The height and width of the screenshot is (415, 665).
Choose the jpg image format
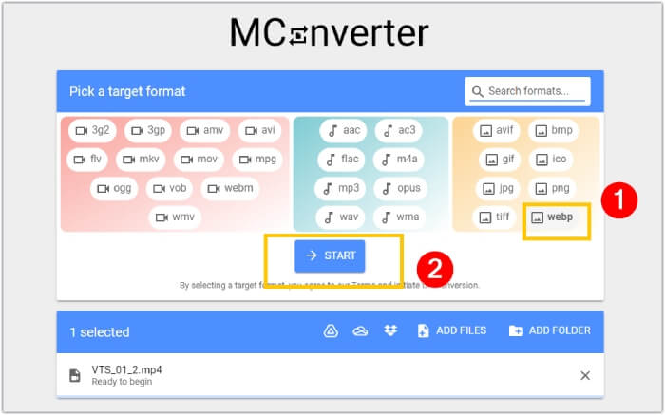[499, 188]
